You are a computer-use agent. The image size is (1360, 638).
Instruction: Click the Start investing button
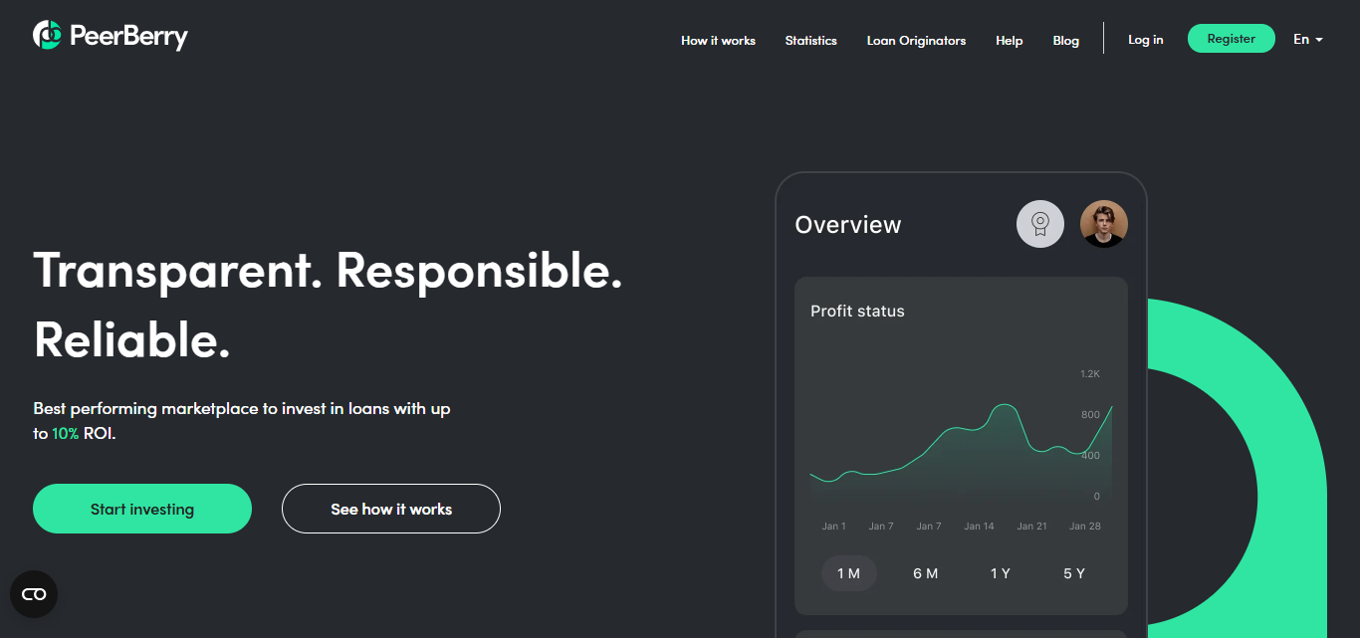142,509
